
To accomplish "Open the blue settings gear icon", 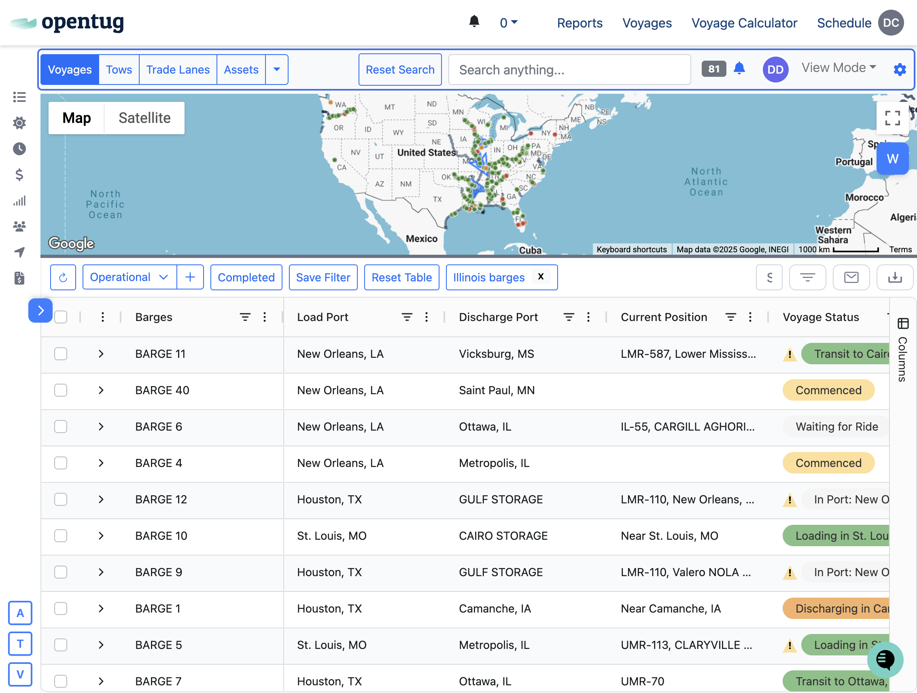I will click(x=899, y=70).
